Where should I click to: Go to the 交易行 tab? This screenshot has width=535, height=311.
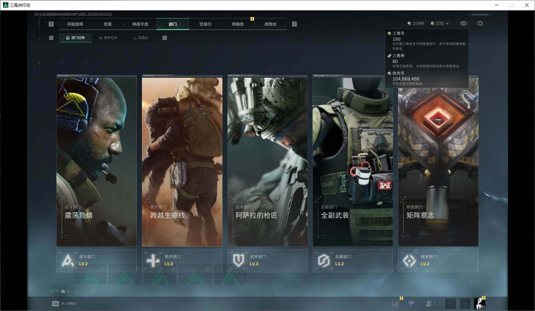(205, 24)
